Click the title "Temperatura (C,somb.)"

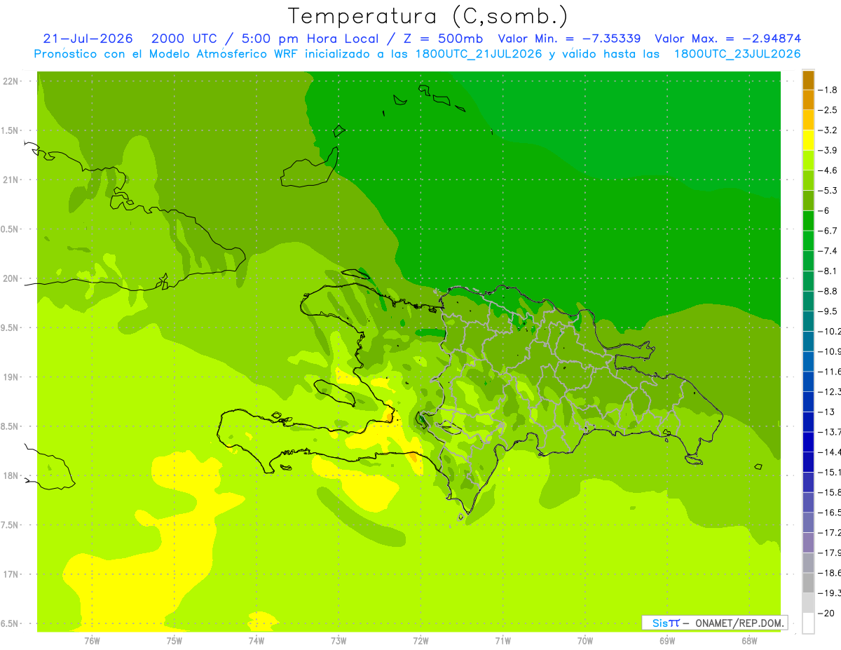(428, 16)
